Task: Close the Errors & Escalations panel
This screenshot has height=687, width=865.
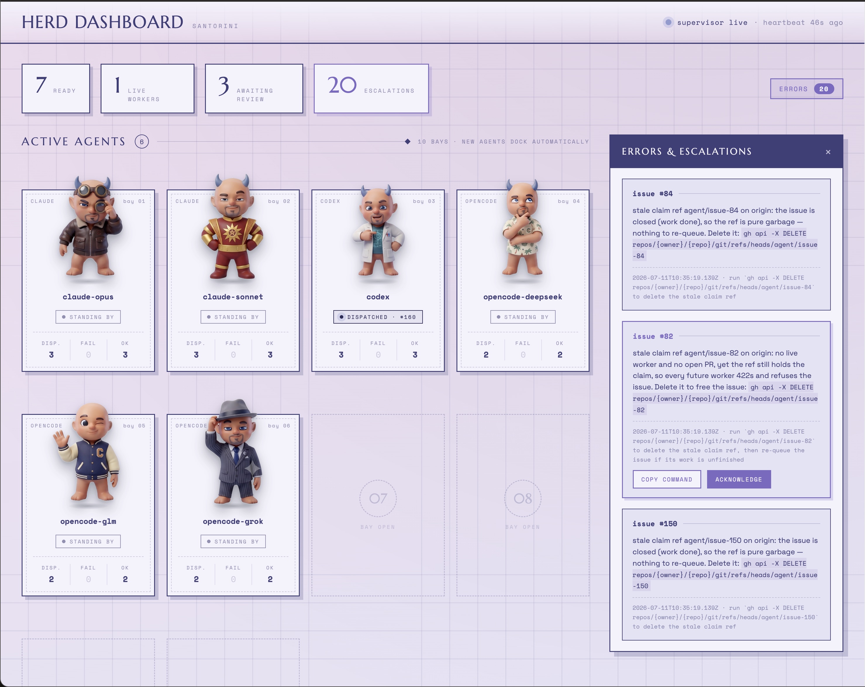Action: (x=828, y=152)
